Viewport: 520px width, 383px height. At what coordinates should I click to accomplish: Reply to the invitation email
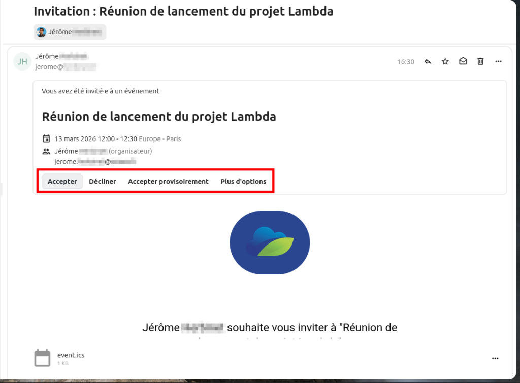point(428,61)
